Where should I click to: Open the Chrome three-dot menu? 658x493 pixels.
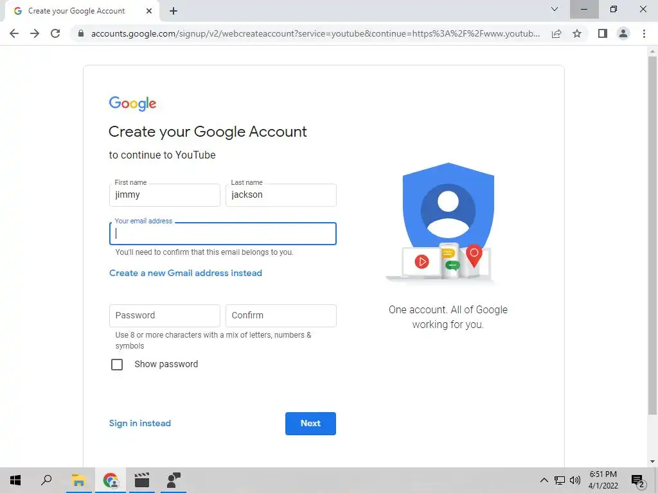point(644,33)
